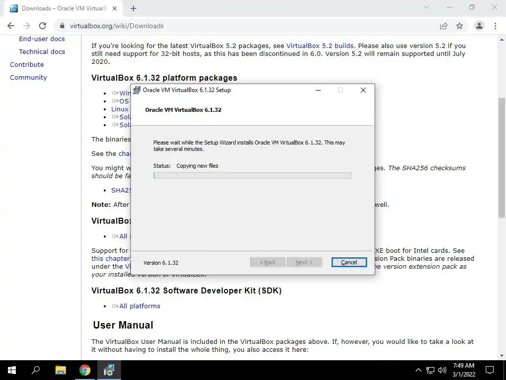506x380 pixels.
Task: Click 'VirtualBox 6.1.32 platform packages' heading
Action: (x=164, y=78)
